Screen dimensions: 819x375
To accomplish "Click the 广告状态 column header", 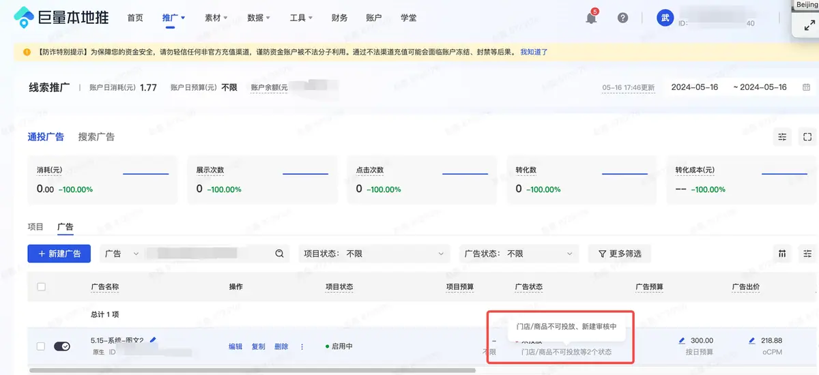I will tap(528, 287).
